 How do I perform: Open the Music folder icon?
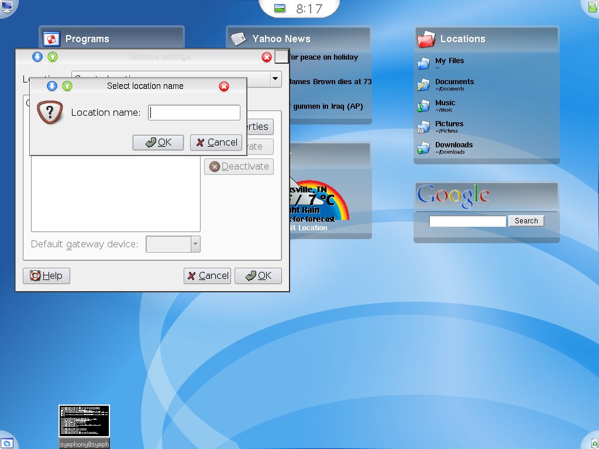(424, 106)
